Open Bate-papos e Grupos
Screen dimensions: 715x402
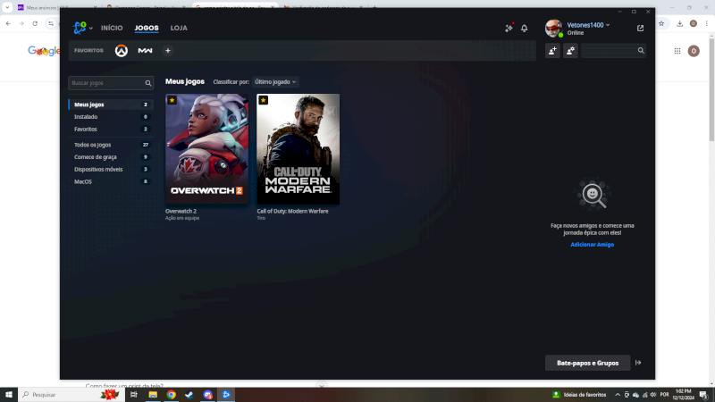pyautogui.click(x=587, y=363)
